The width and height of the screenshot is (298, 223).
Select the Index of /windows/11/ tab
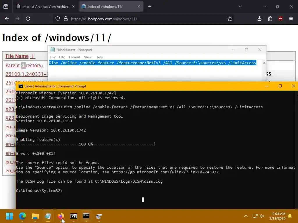click(111, 7)
